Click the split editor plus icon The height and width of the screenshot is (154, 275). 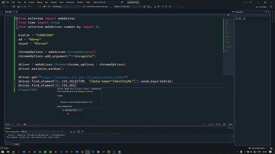(x=228, y=15)
